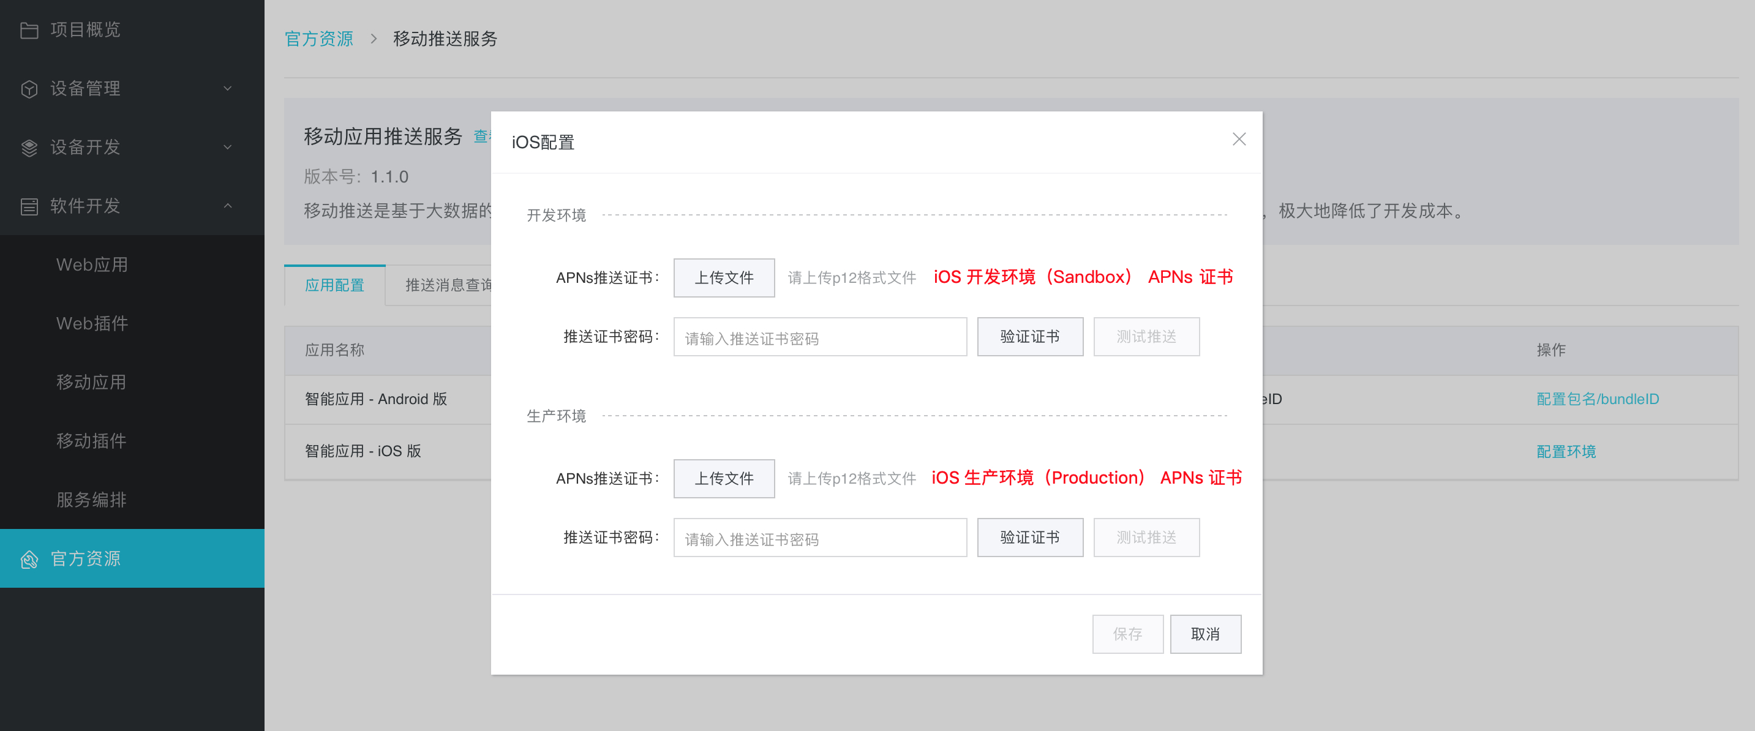Click the 设备管理 cube icon
This screenshot has height=731, width=1755.
[29, 89]
